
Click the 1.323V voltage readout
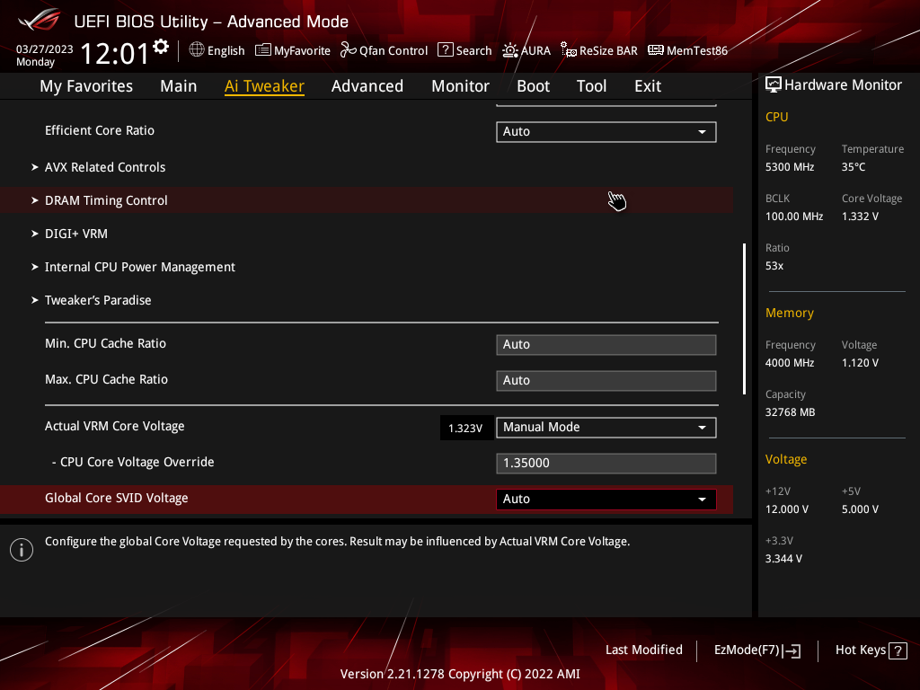(x=465, y=428)
